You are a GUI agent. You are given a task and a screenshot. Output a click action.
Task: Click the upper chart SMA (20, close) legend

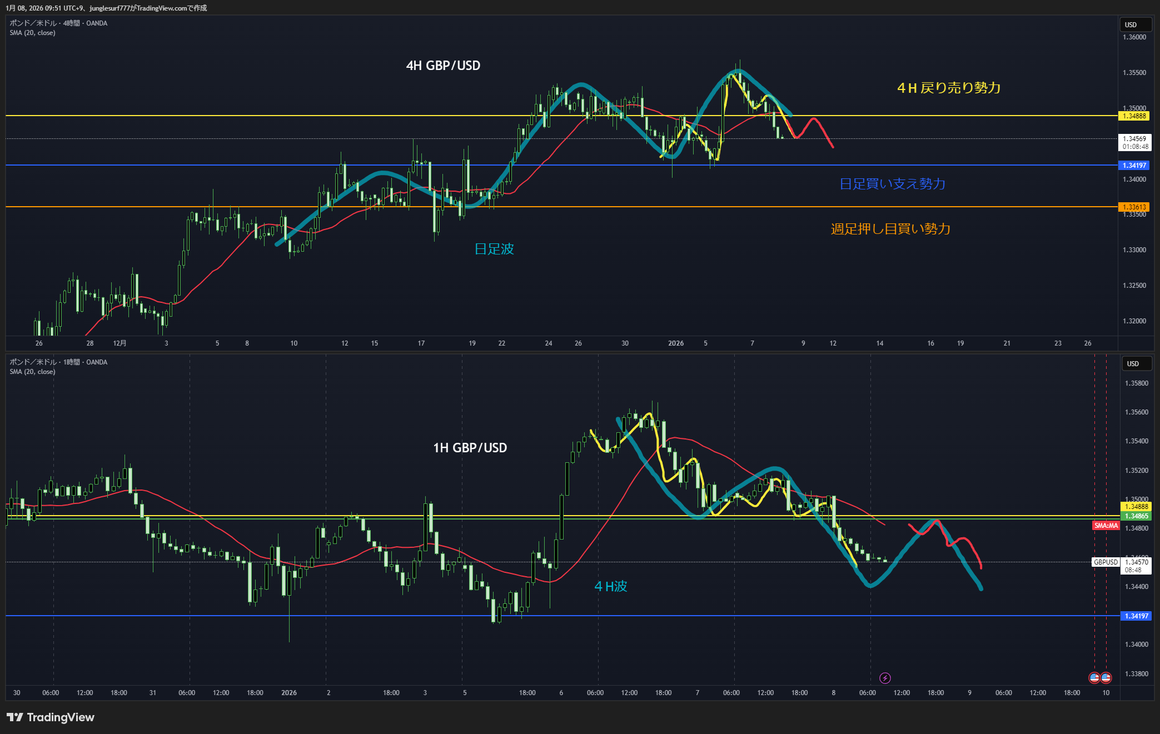(32, 33)
